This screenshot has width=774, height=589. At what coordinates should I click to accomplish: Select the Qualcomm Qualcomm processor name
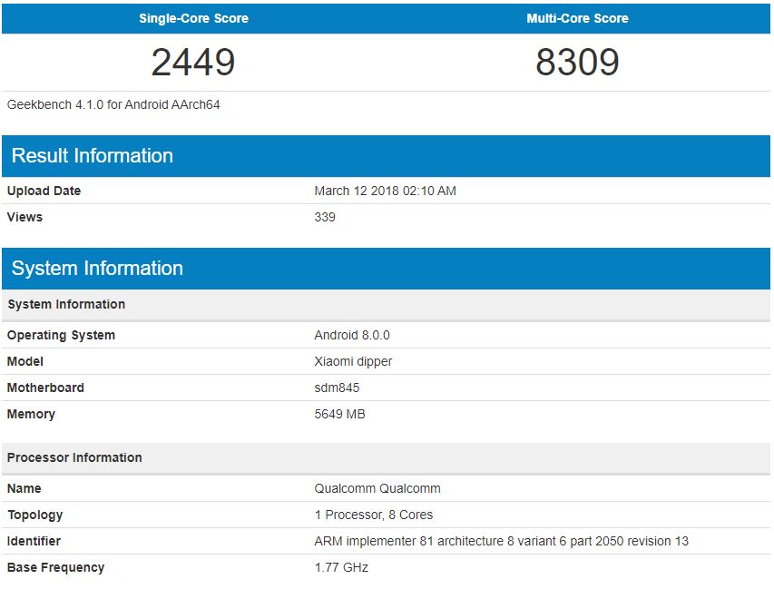377,488
